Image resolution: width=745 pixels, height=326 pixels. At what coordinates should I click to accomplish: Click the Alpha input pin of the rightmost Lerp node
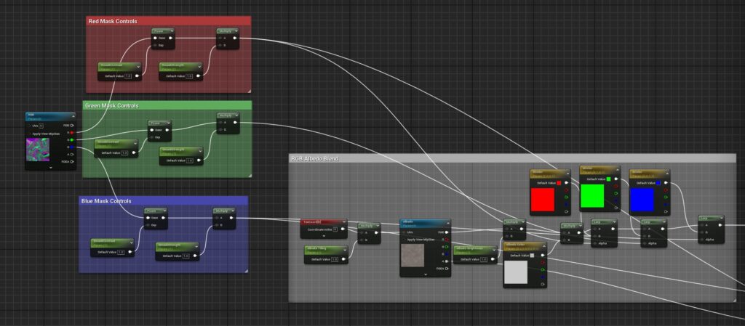(702, 240)
